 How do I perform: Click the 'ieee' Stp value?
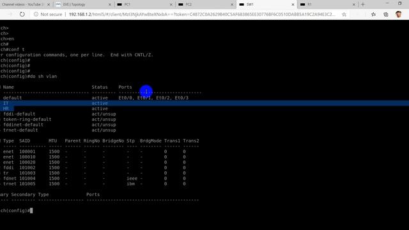[132, 179]
